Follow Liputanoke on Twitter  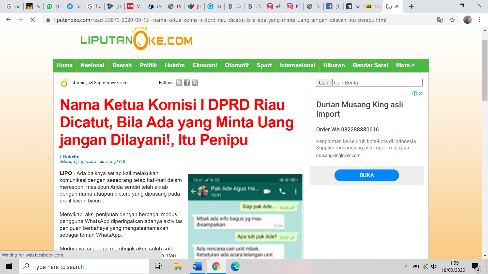tap(179, 83)
